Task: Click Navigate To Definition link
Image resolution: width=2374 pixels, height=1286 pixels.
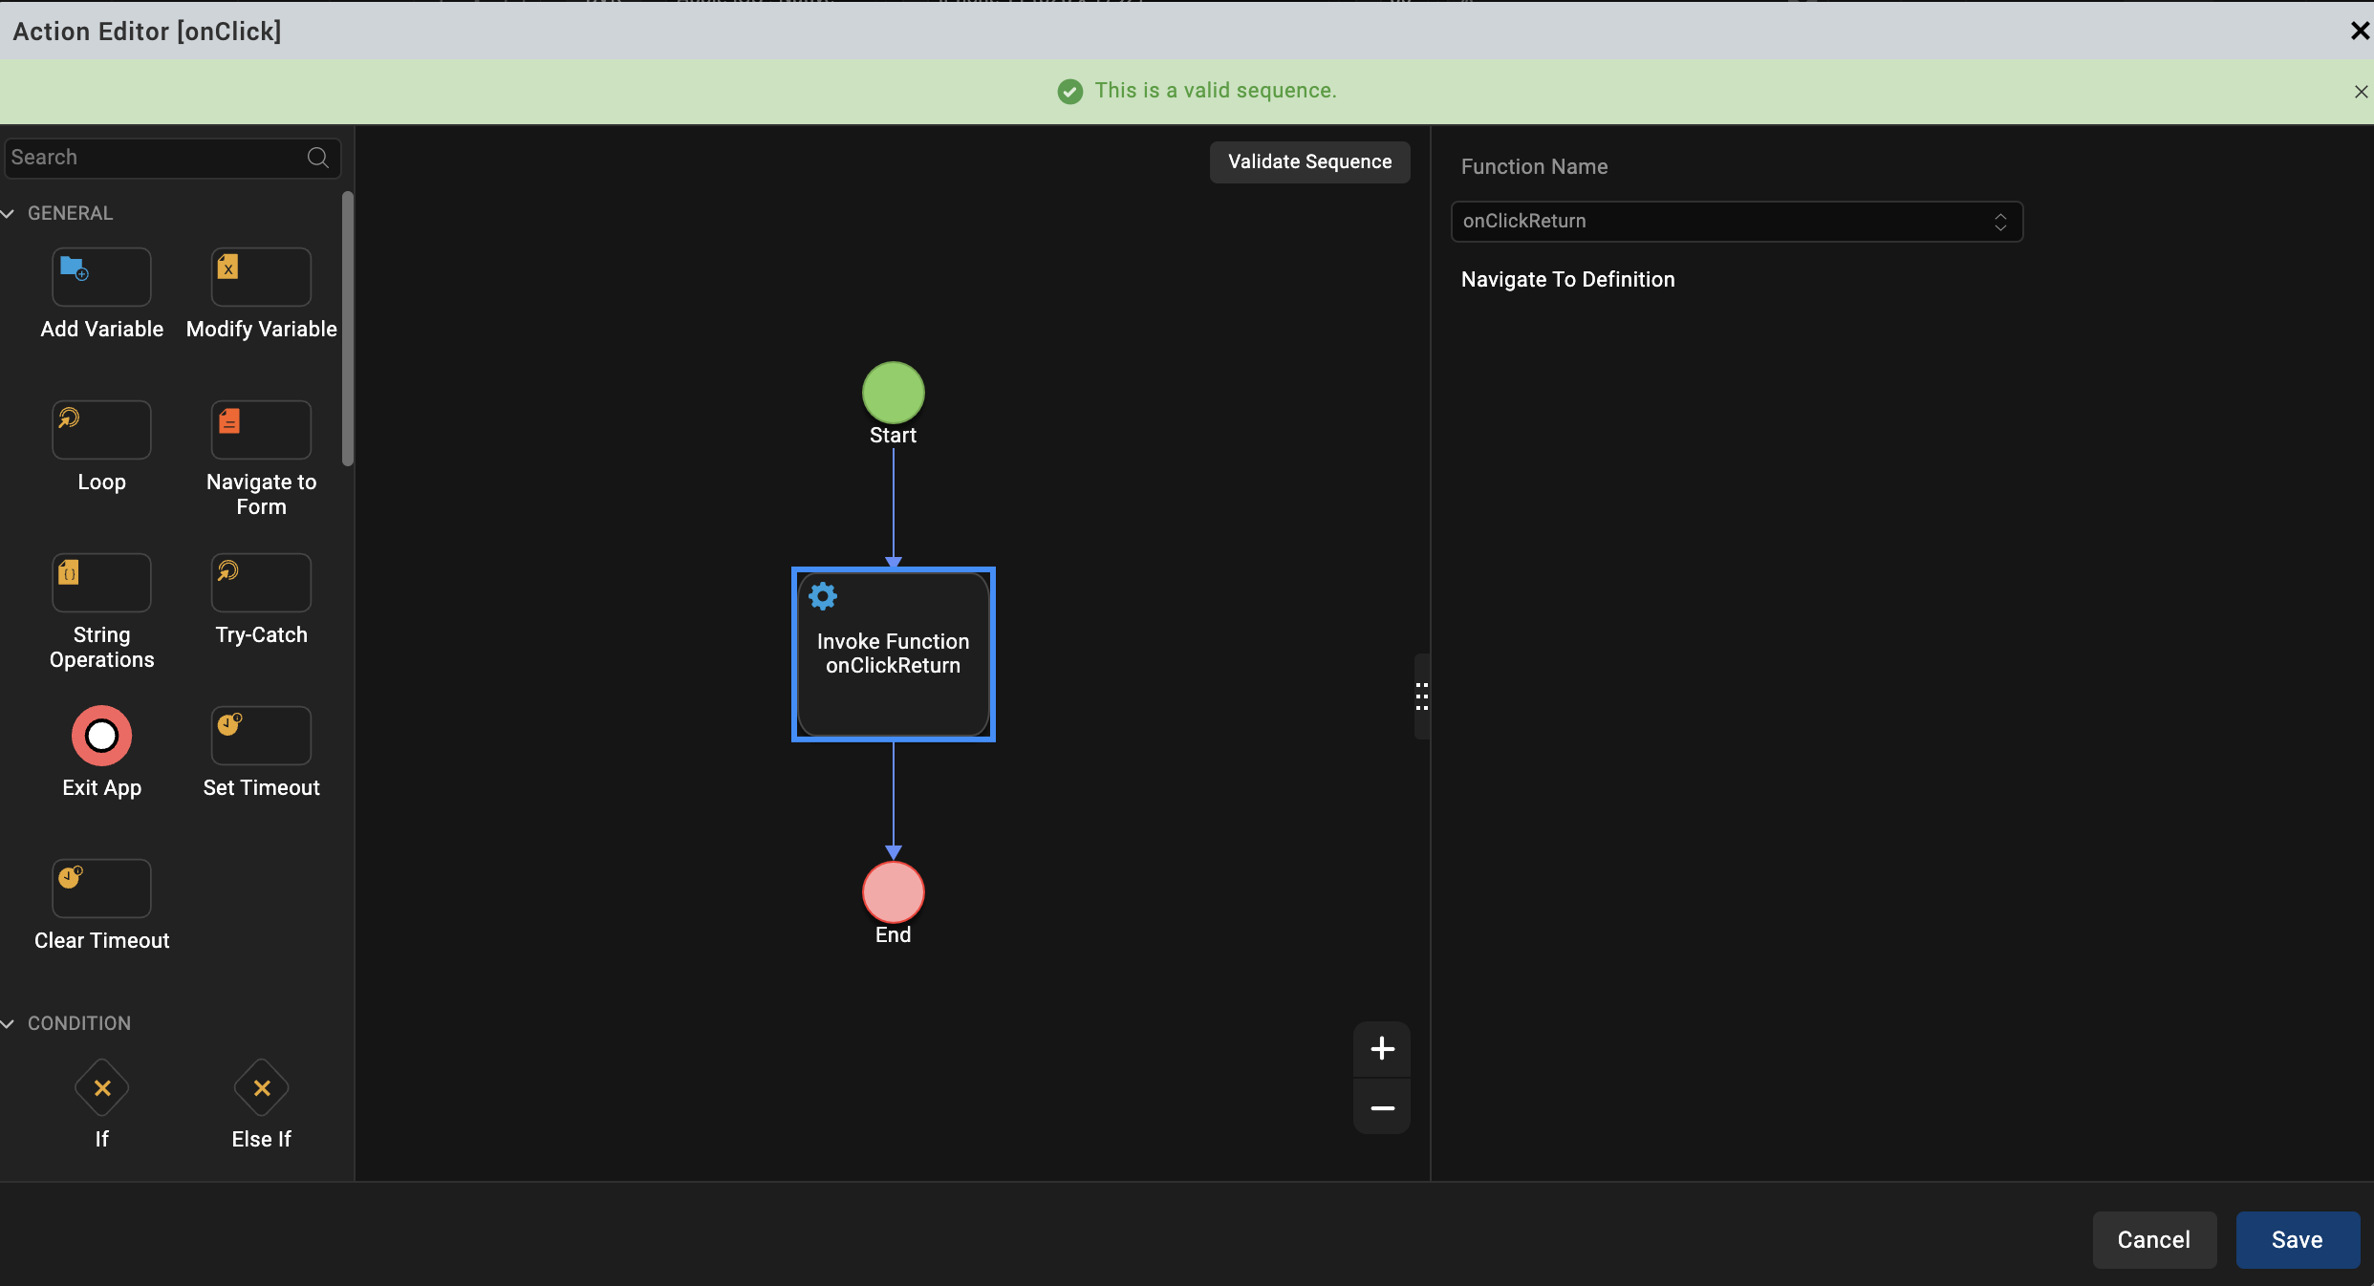Action: [1567, 280]
